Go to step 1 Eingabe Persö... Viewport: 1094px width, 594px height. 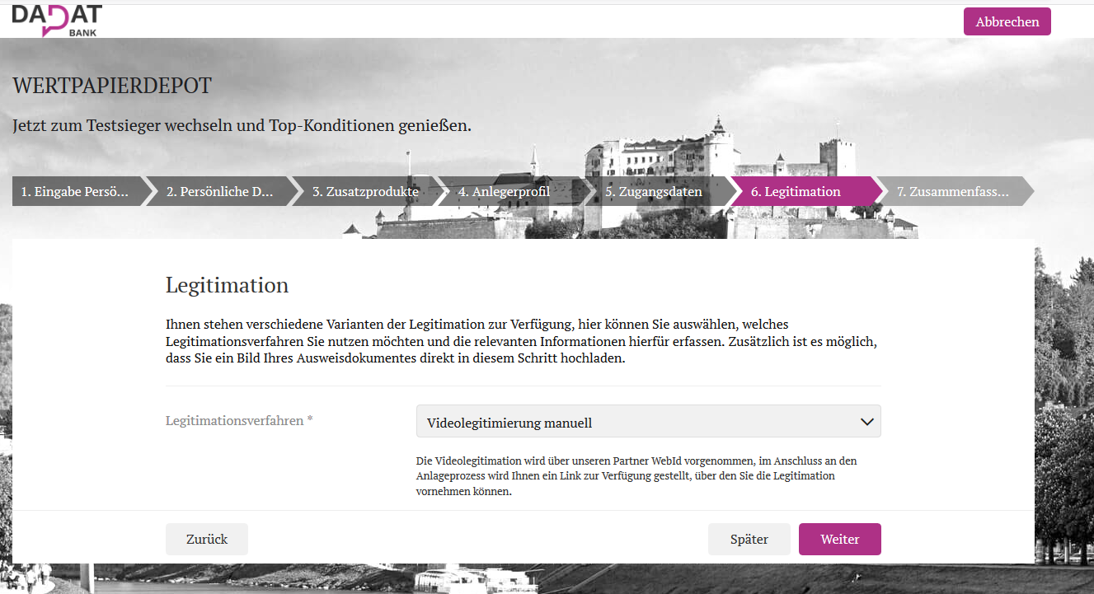[x=76, y=192]
